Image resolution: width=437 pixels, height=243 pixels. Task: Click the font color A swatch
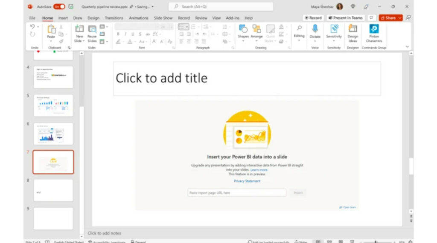coord(130,41)
